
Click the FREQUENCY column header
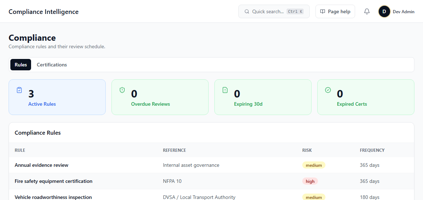pyautogui.click(x=372, y=150)
